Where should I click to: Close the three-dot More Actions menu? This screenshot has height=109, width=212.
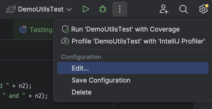[x=120, y=9]
